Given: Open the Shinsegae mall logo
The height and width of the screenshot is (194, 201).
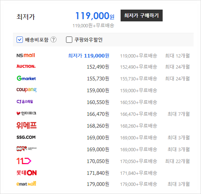Looking at the screenshot, I should [x=27, y=149].
